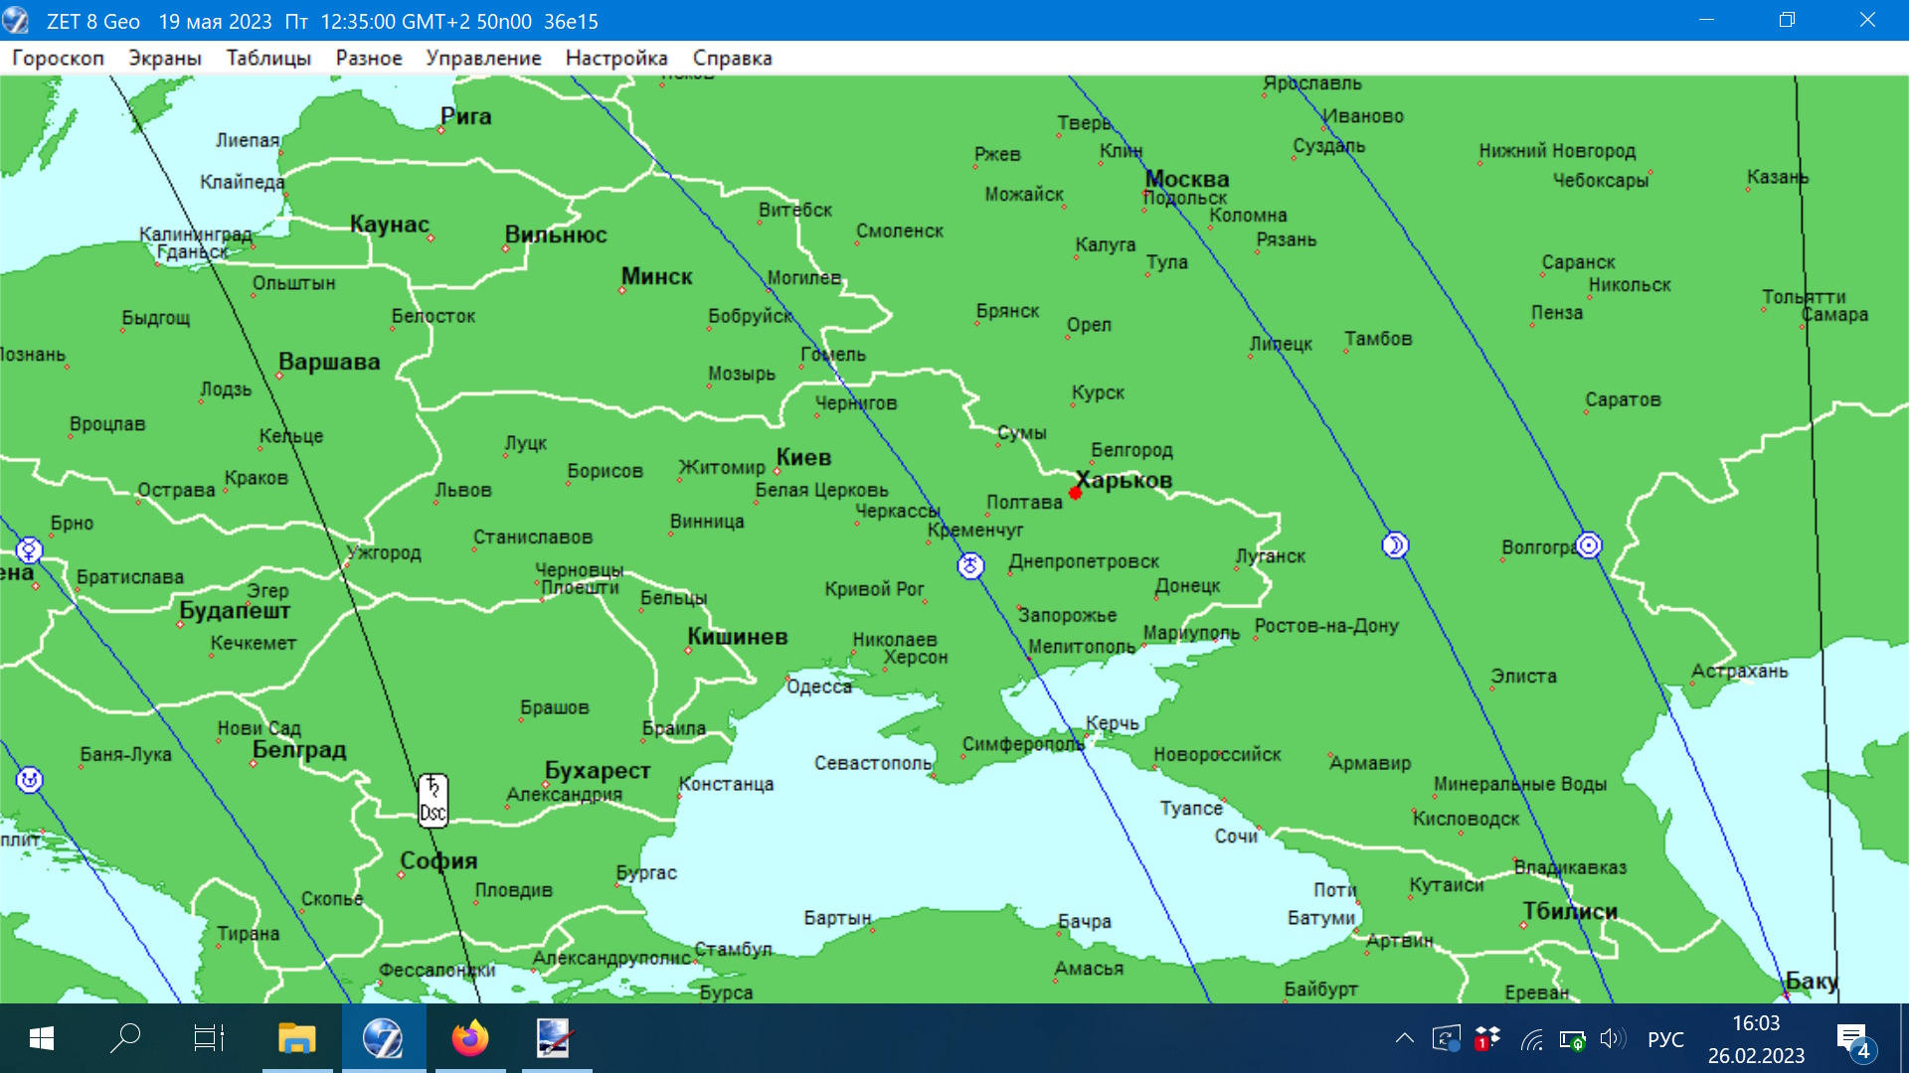This screenshot has width=1909, height=1073.
Task: Click the Sun marker near Волгоград
Action: 1589,544
